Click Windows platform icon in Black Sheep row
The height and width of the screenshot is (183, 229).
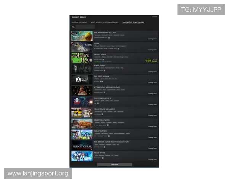click(x=105, y=71)
